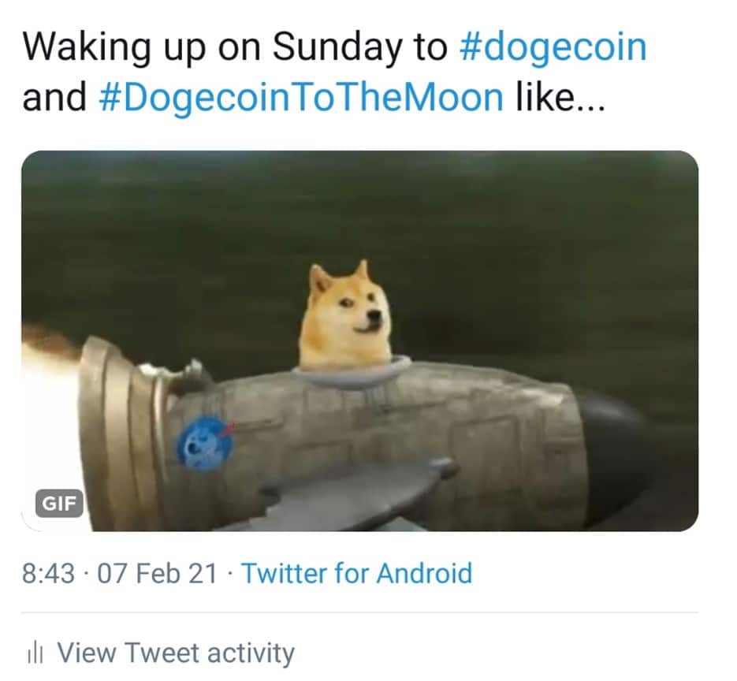
Task: Click the blue round logo on the rocket
Action: (x=205, y=444)
